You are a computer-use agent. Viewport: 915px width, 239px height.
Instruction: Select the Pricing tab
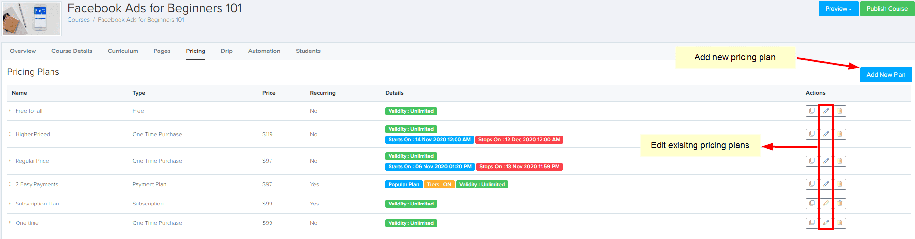[196, 51]
